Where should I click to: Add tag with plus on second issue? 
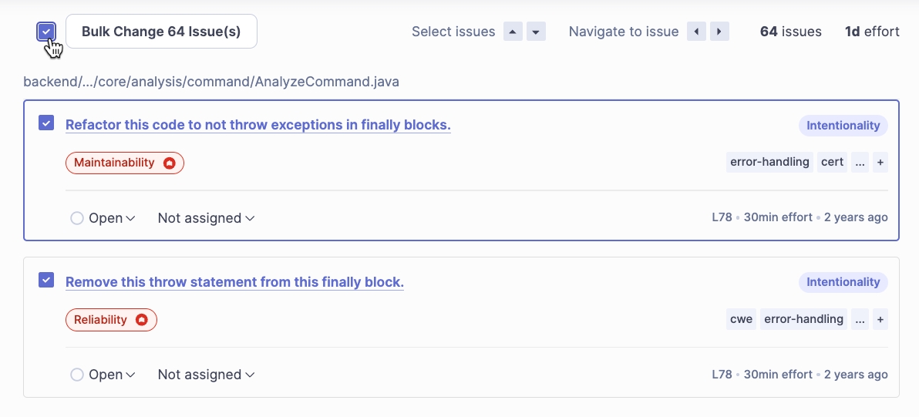coord(880,319)
